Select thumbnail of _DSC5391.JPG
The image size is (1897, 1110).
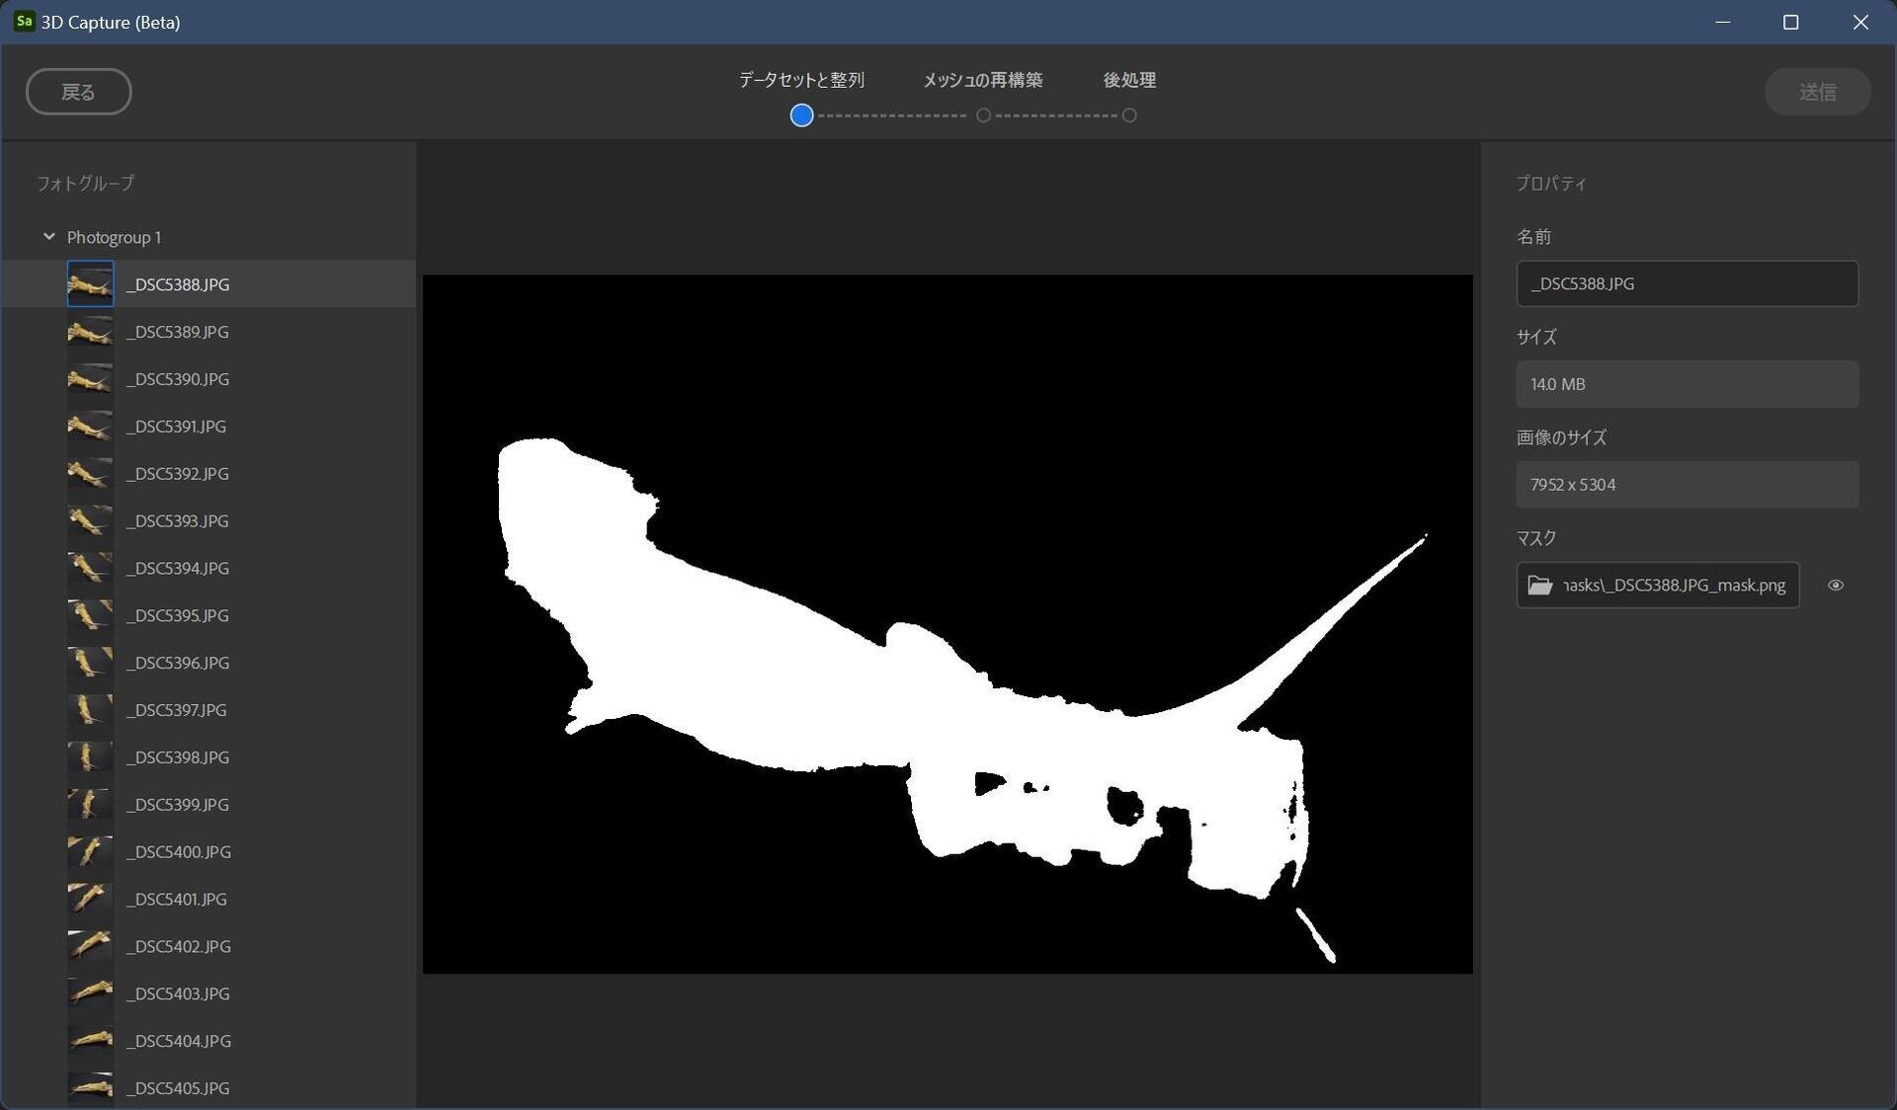[90, 427]
